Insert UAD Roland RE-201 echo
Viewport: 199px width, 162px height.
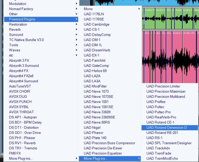pos(170,133)
